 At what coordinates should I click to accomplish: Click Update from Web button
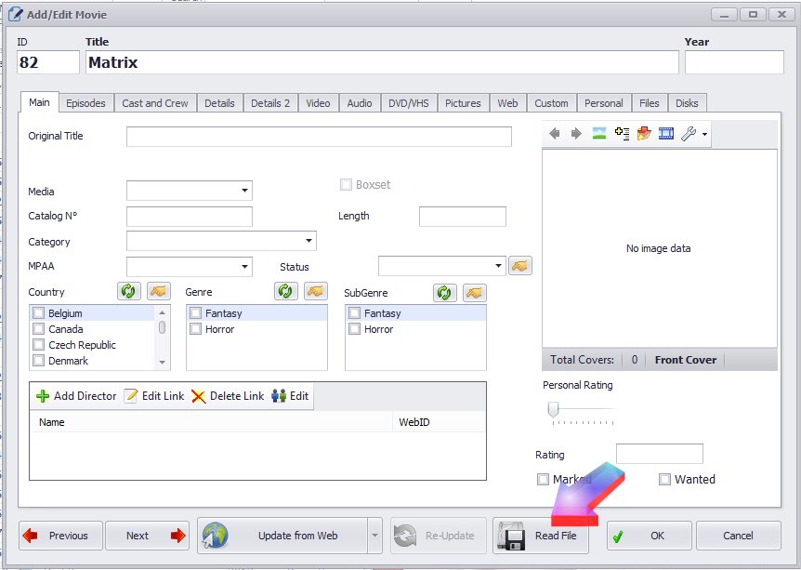(282, 536)
